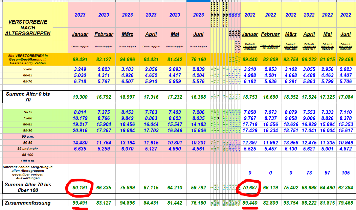Screen dimensions: 356x210
Task: Click cell value 19.217
Action: [80, 124]
